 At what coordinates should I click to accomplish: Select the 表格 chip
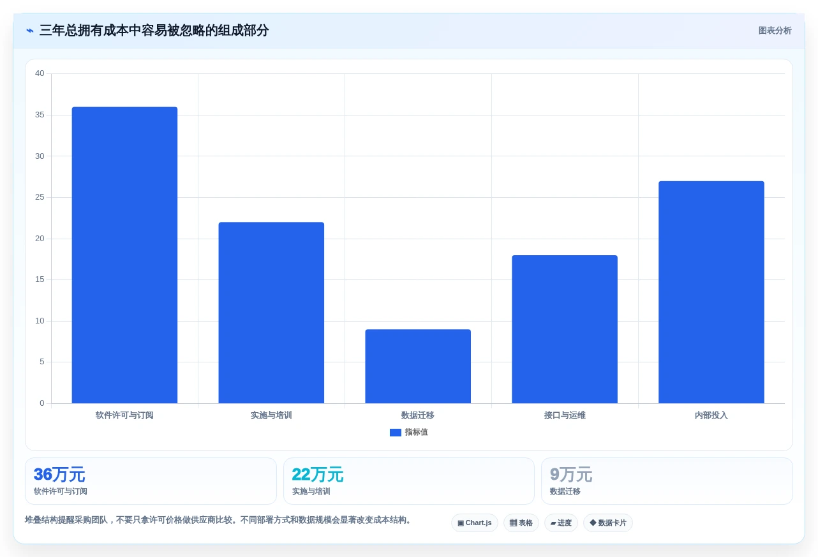[521, 523]
